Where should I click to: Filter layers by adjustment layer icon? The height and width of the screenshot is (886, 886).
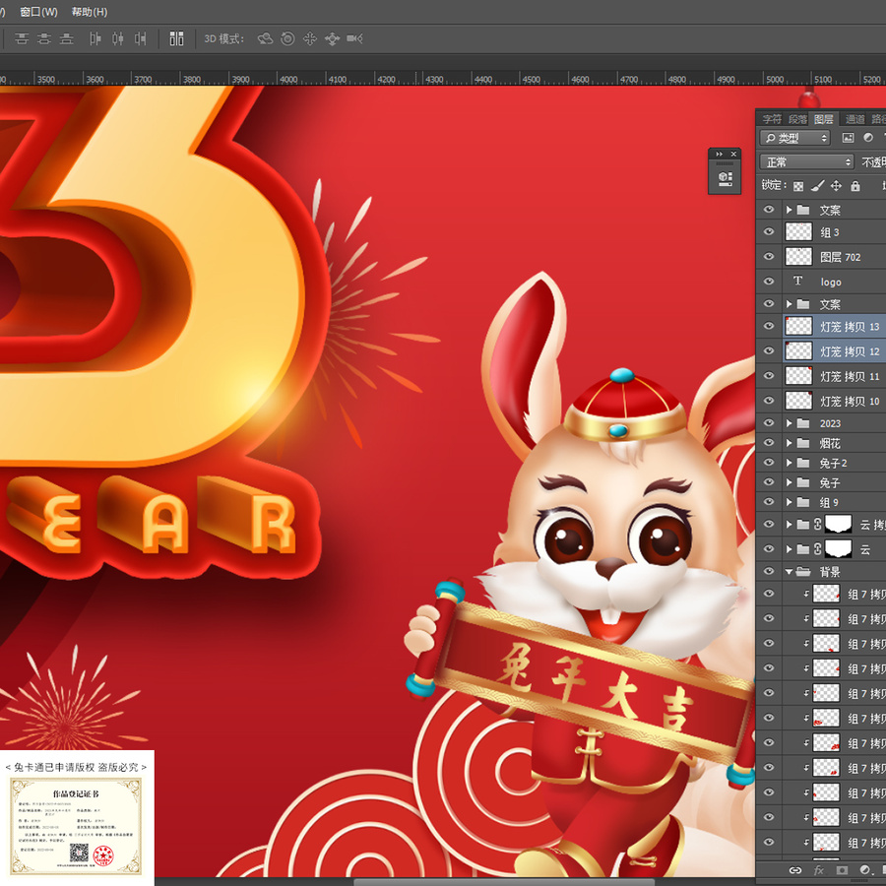click(868, 137)
